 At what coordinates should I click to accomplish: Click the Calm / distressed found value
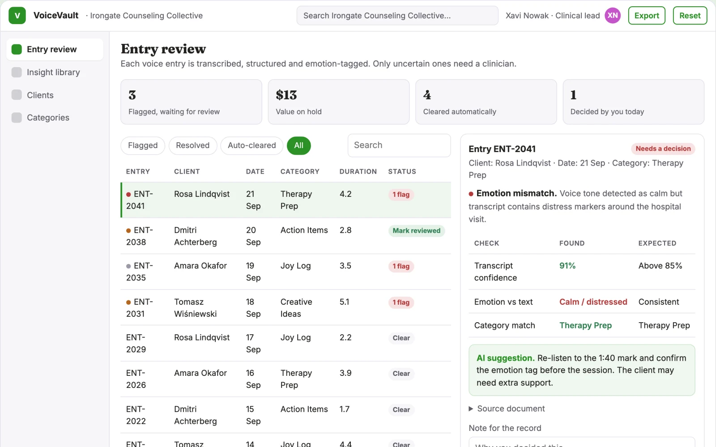pos(593,302)
